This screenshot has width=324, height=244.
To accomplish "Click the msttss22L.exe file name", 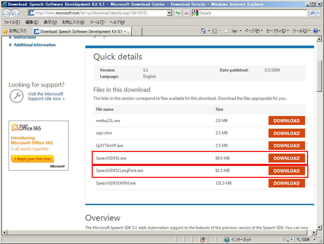I will pos(108,121).
